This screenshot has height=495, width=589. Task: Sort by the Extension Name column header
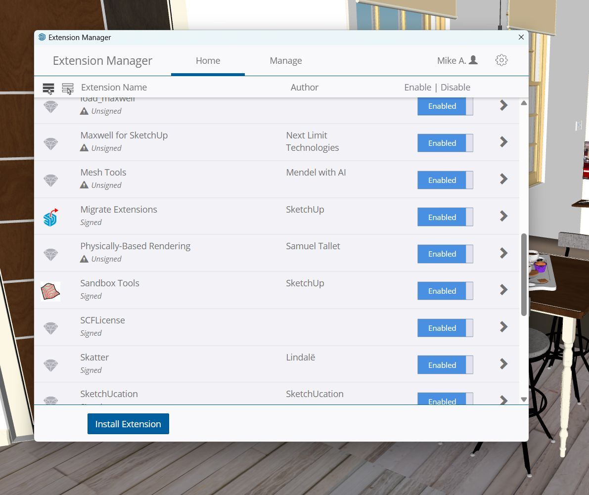pos(114,88)
